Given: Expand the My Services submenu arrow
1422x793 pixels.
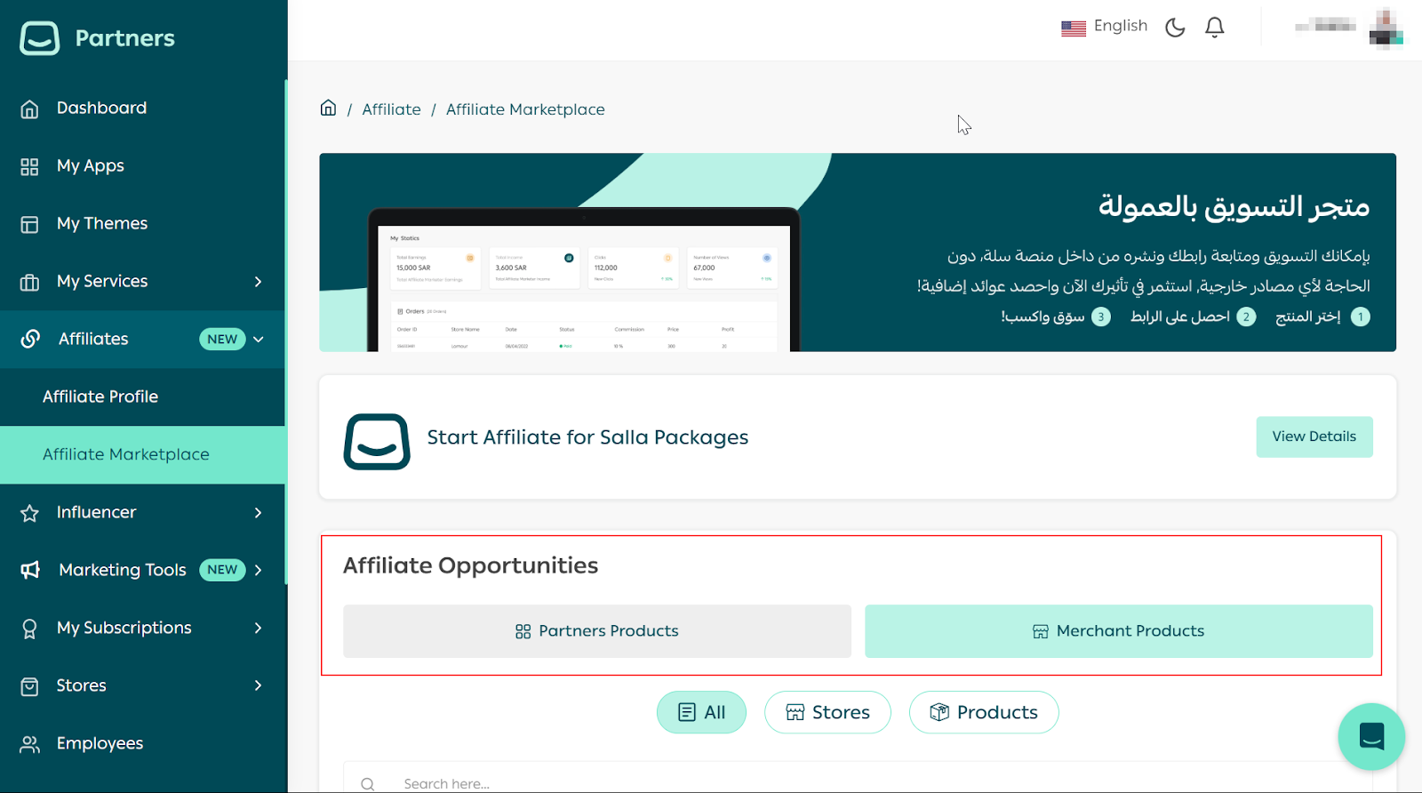Looking at the screenshot, I should pyautogui.click(x=258, y=282).
